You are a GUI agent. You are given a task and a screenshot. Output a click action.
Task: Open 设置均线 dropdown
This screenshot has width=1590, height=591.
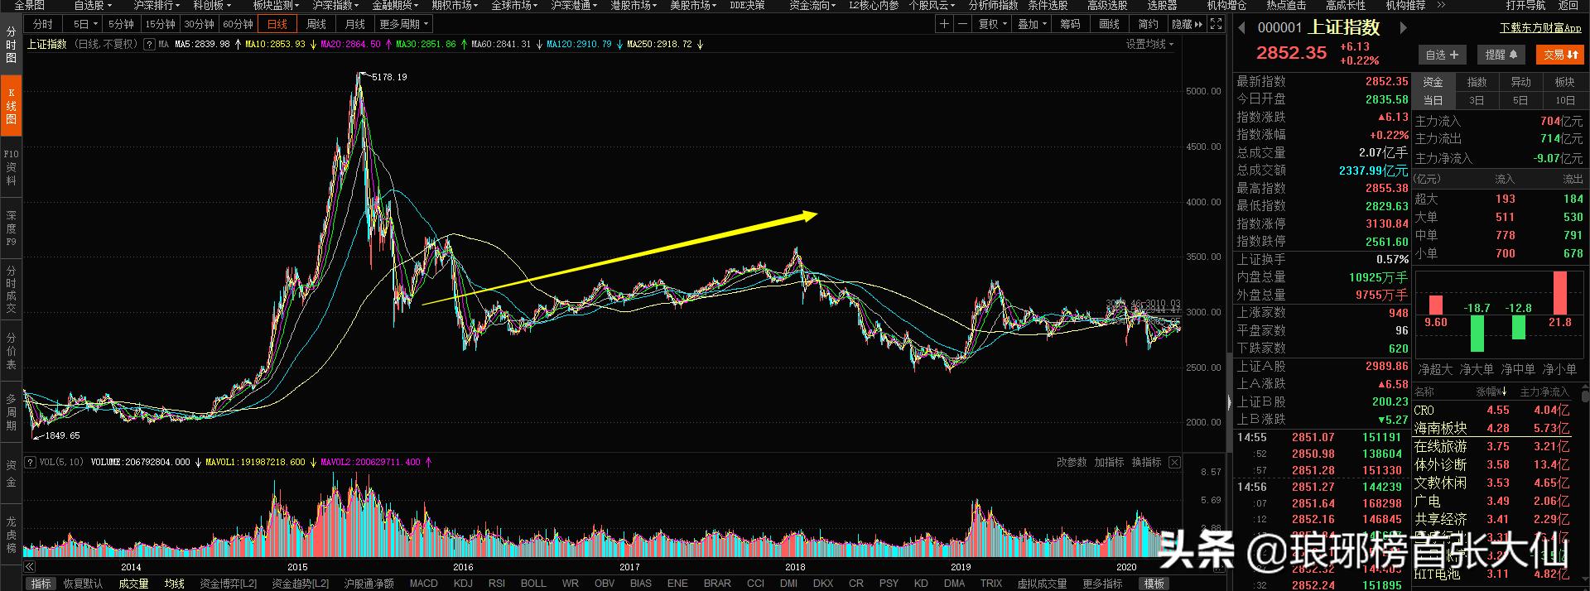(1149, 44)
